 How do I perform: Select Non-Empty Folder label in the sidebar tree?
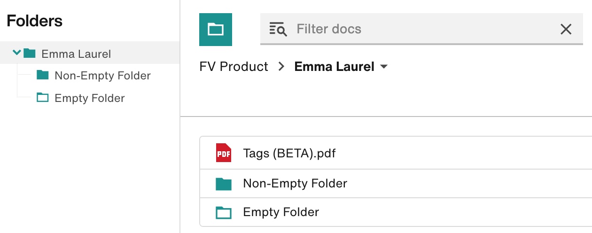[x=102, y=76]
